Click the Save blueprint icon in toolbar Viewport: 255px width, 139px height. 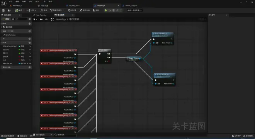(3, 10)
